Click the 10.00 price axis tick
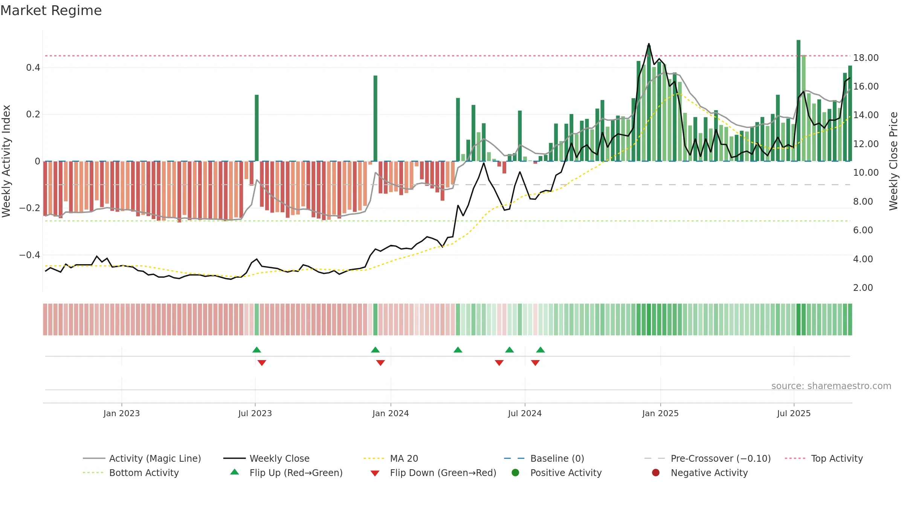 coord(866,173)
